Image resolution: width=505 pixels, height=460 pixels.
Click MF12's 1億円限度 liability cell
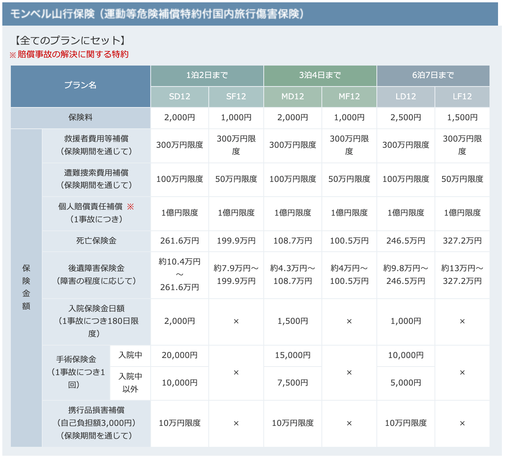click(349, 213)
